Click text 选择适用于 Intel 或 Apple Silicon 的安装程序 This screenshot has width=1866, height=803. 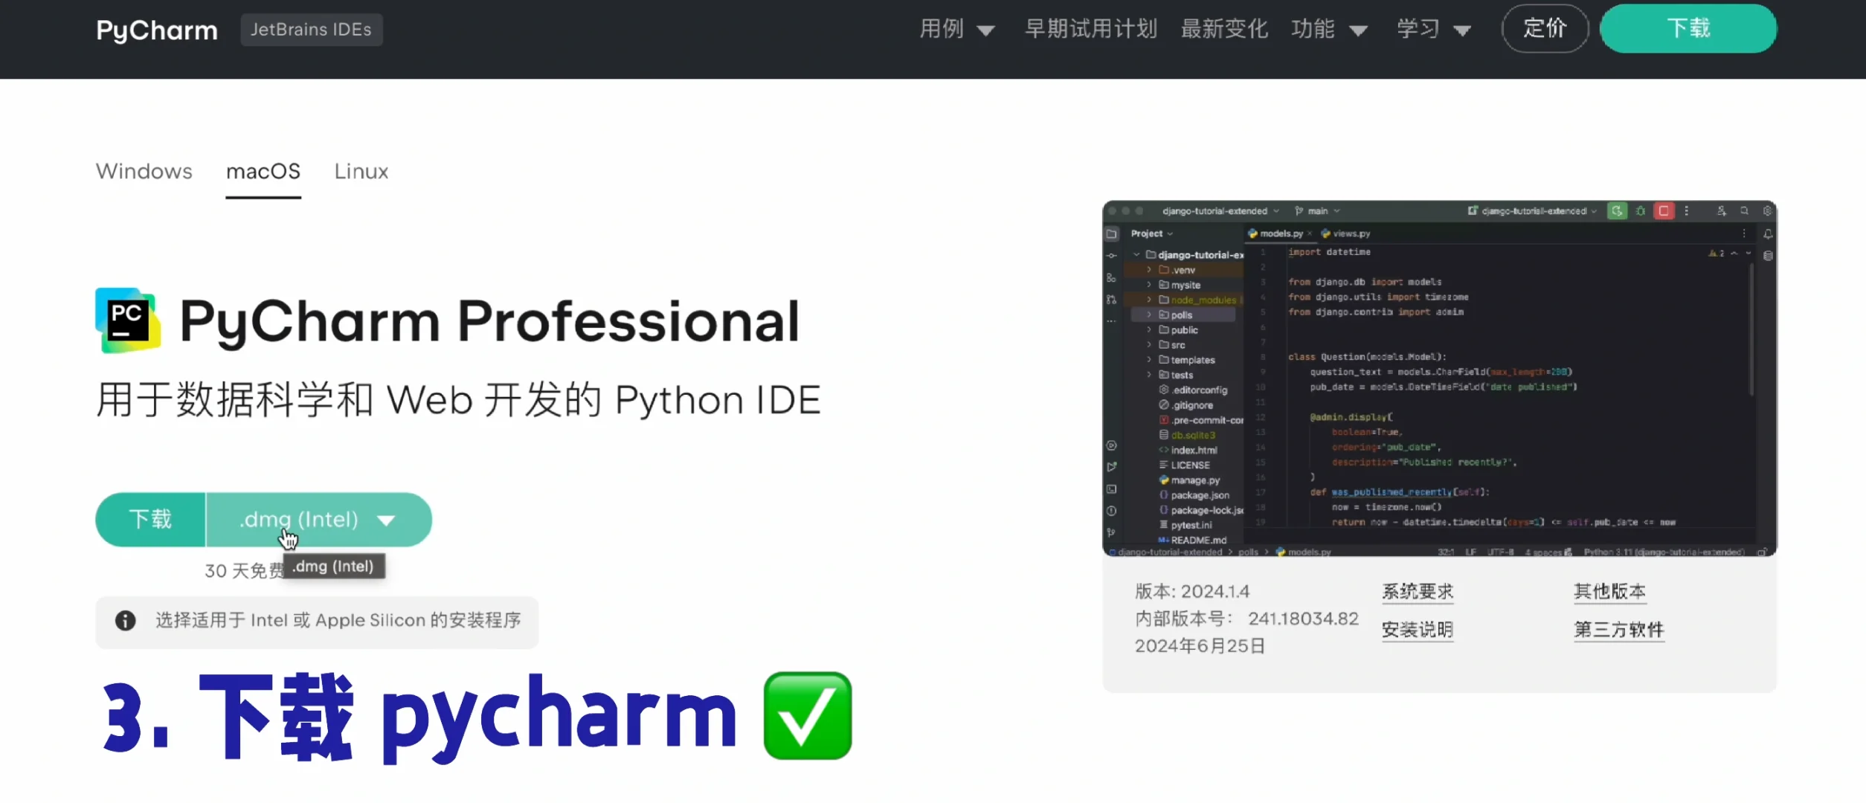tap(338, 620)
